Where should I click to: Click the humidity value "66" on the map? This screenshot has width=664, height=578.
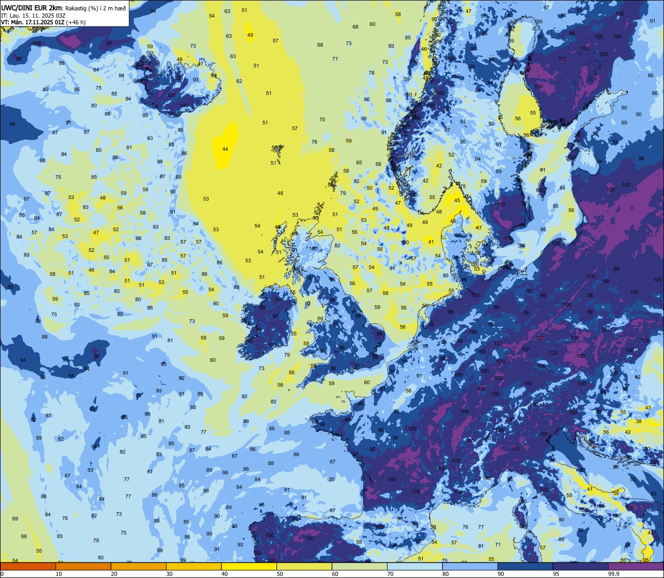pyautogui.click(x=23, y=536)
